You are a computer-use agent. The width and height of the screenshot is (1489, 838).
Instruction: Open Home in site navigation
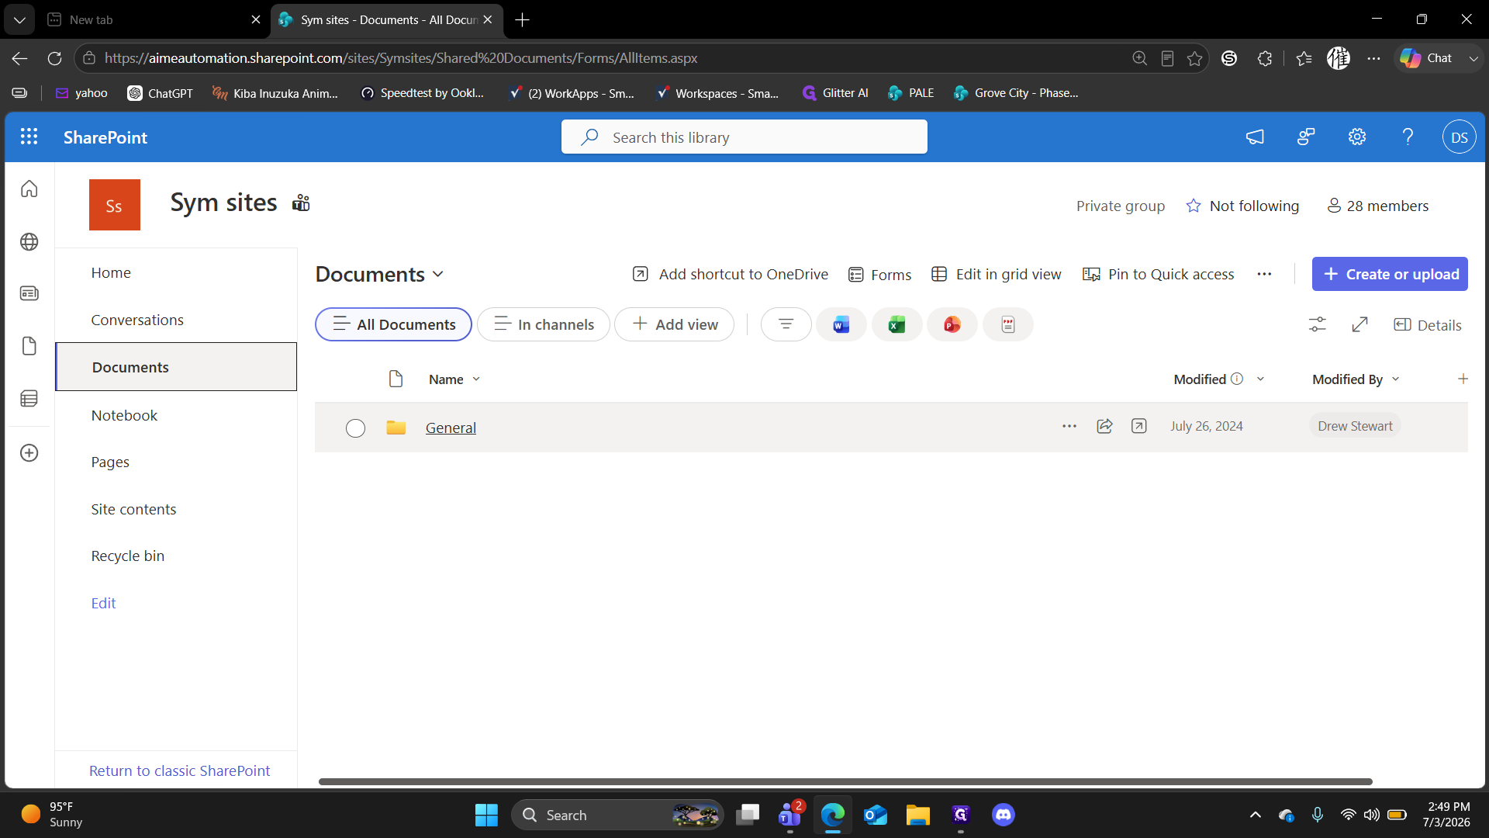[x=111, y=272]
